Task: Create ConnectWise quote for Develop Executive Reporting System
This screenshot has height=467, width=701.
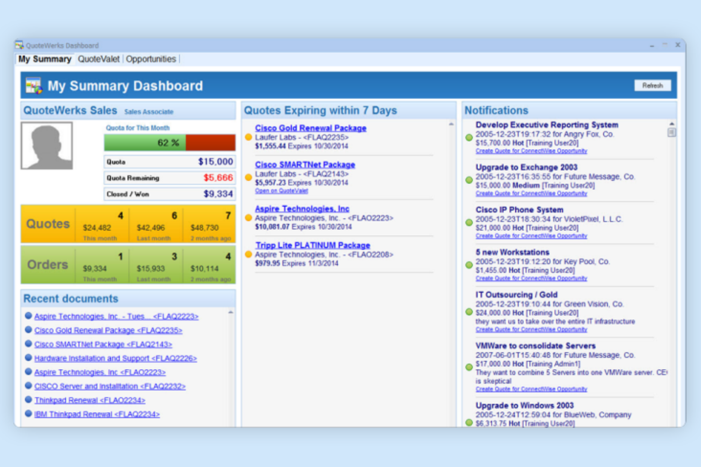Action: 531,151
